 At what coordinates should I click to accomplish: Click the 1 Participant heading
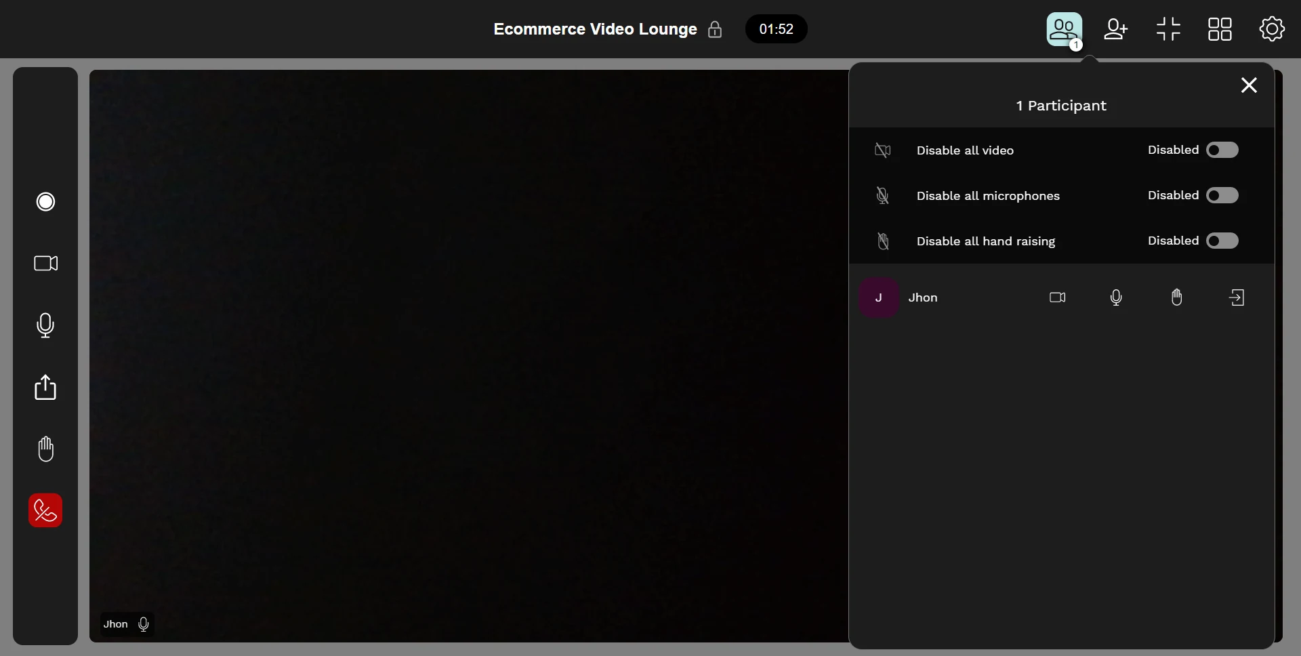(x=1061, y=106)
